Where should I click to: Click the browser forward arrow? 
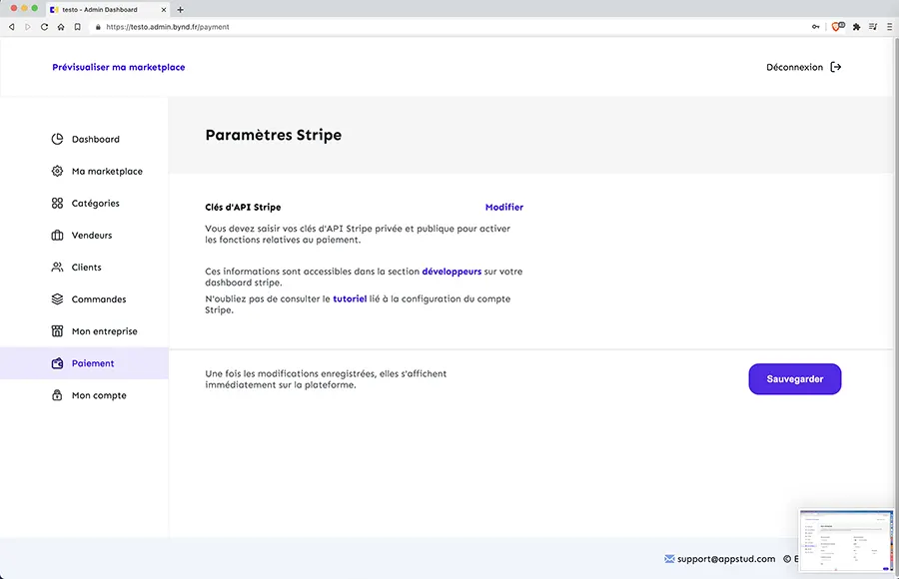(28, 27)
